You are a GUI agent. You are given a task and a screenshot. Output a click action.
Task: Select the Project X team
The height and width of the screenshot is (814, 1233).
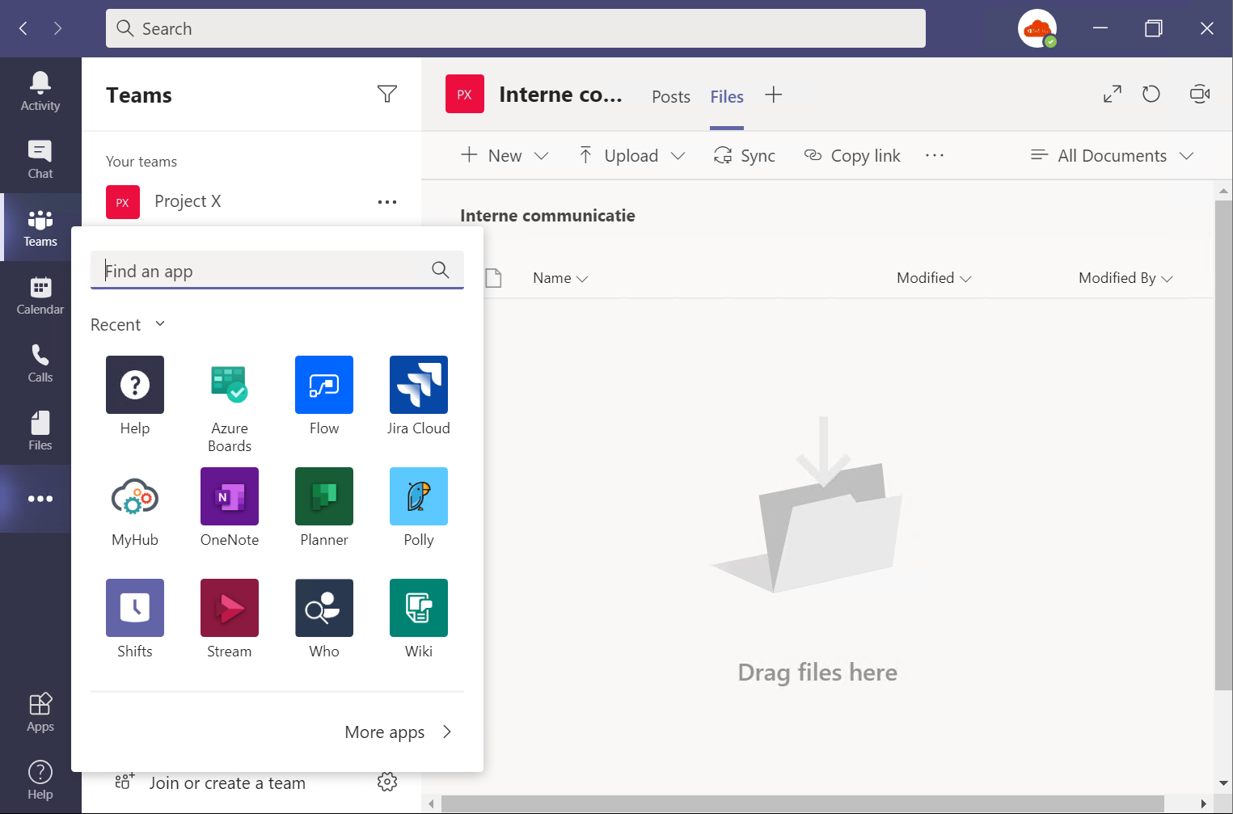tap(188, 201)
